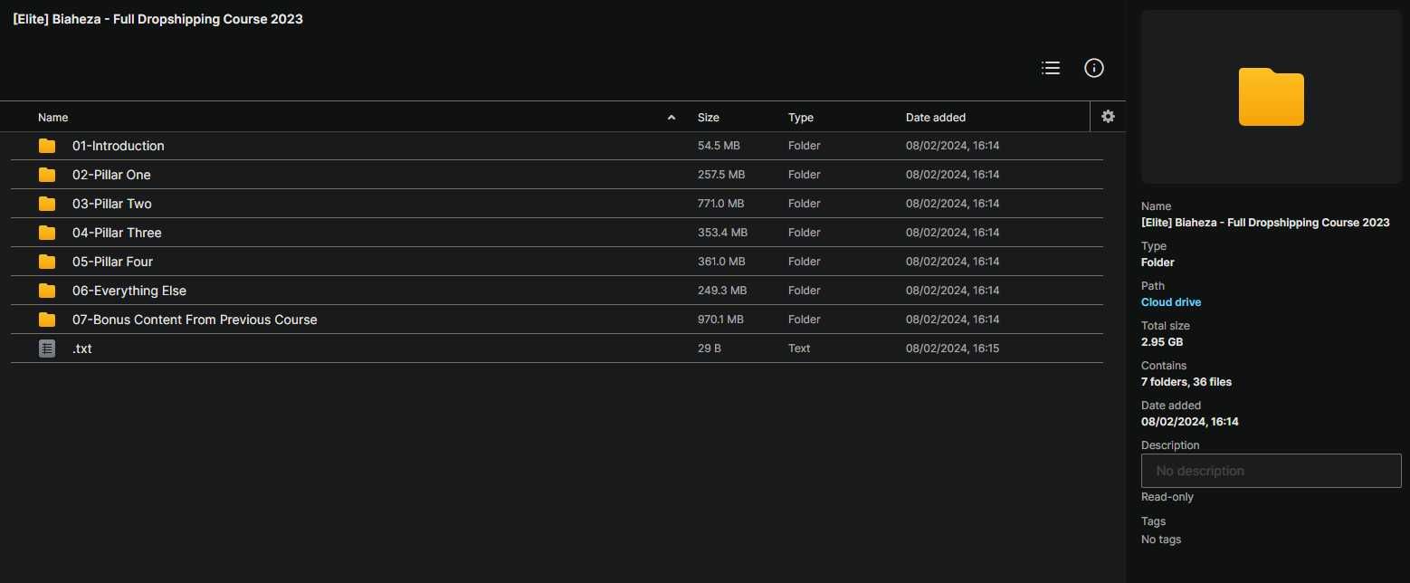This screenshot has width=1410, height=583.
Task: Click the description input field
Action: 1272,471
